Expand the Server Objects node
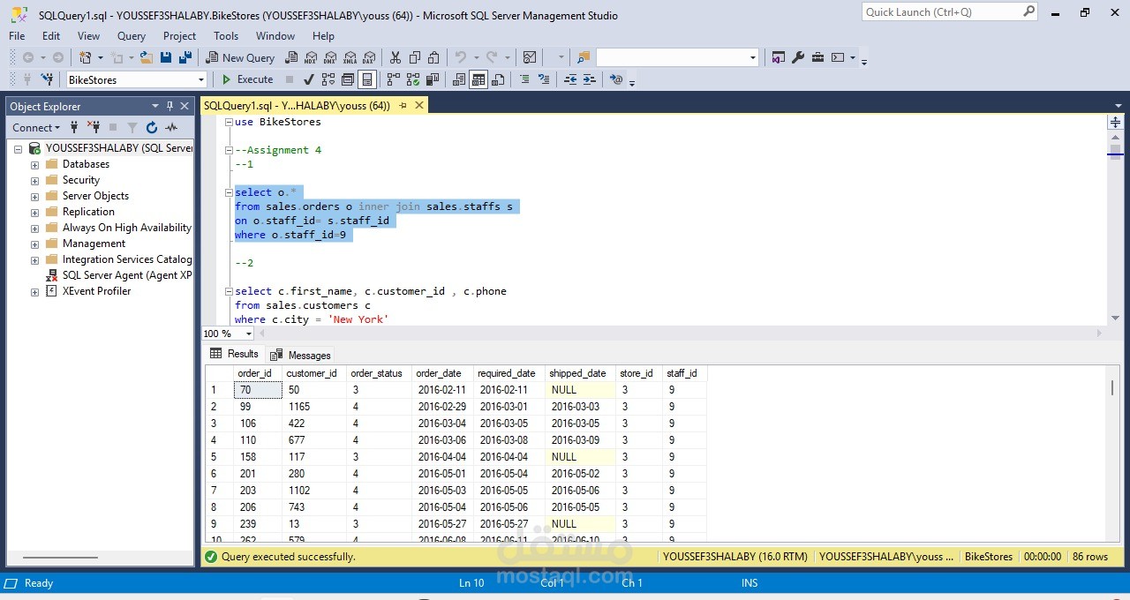This screenshot has height=600, width=1130. [35, 197]
